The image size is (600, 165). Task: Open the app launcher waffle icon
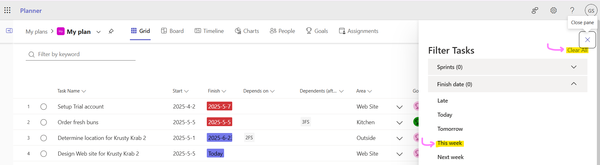coord(8,10)
